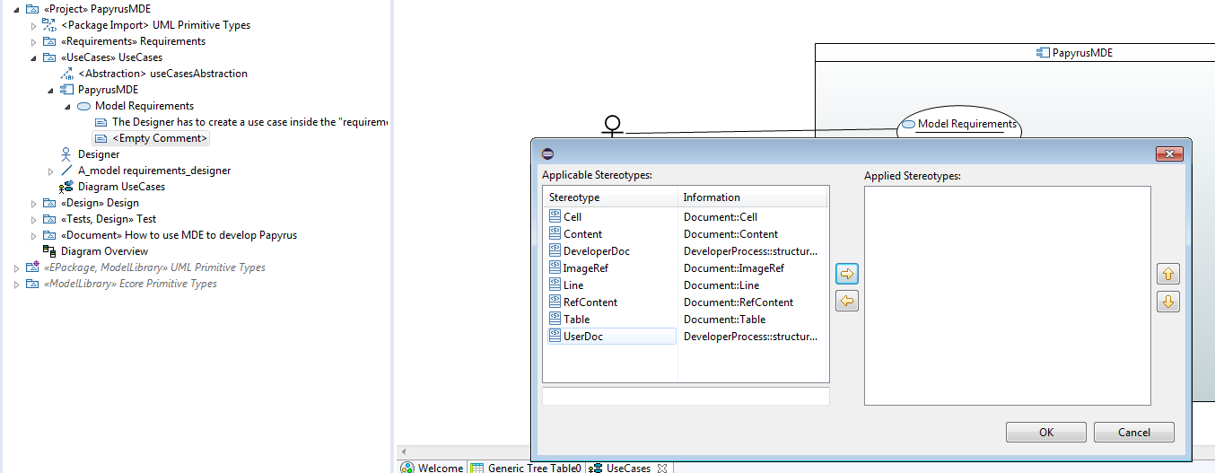Screen dimensions: 1215x473
Task: Expand the Tests, Design Test node
Action: [x=34, y=219]
